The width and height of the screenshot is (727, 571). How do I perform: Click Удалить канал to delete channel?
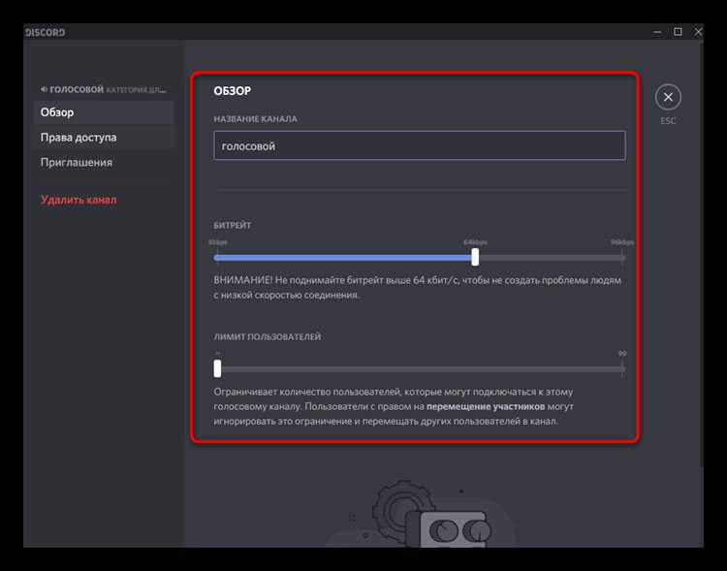coord(79,200)
